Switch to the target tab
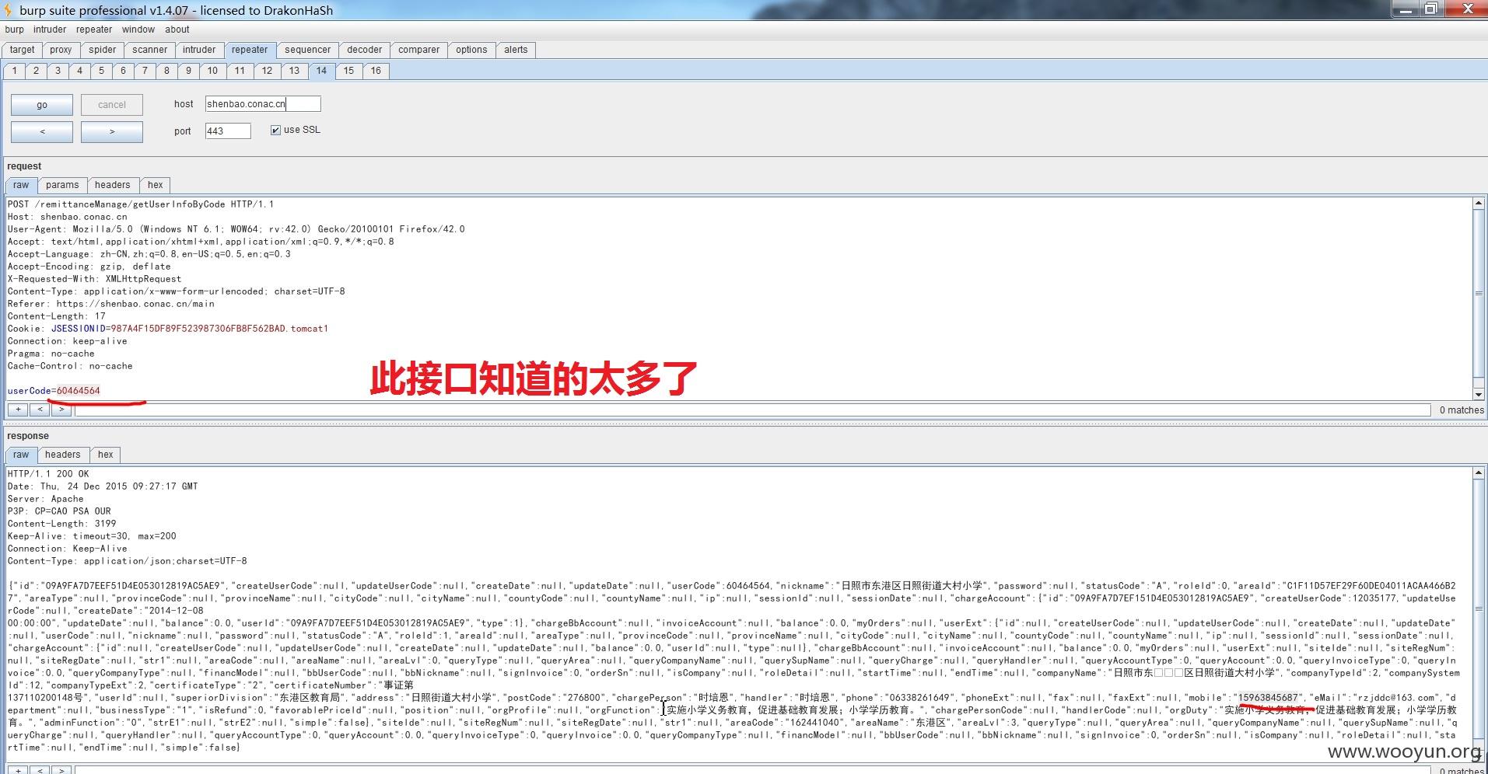The width and height of the screenshot is (1488, 774). point(22,50)
